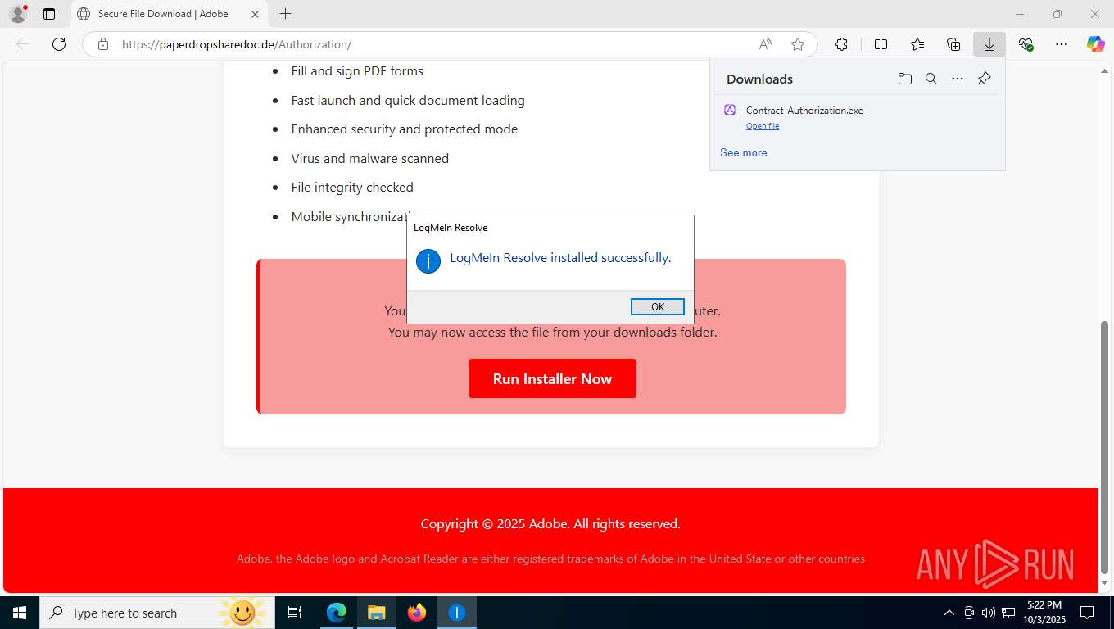1114x629 pixels.
Task: Open Browser essentials heart icon
Action: [x=1026, y=44]
